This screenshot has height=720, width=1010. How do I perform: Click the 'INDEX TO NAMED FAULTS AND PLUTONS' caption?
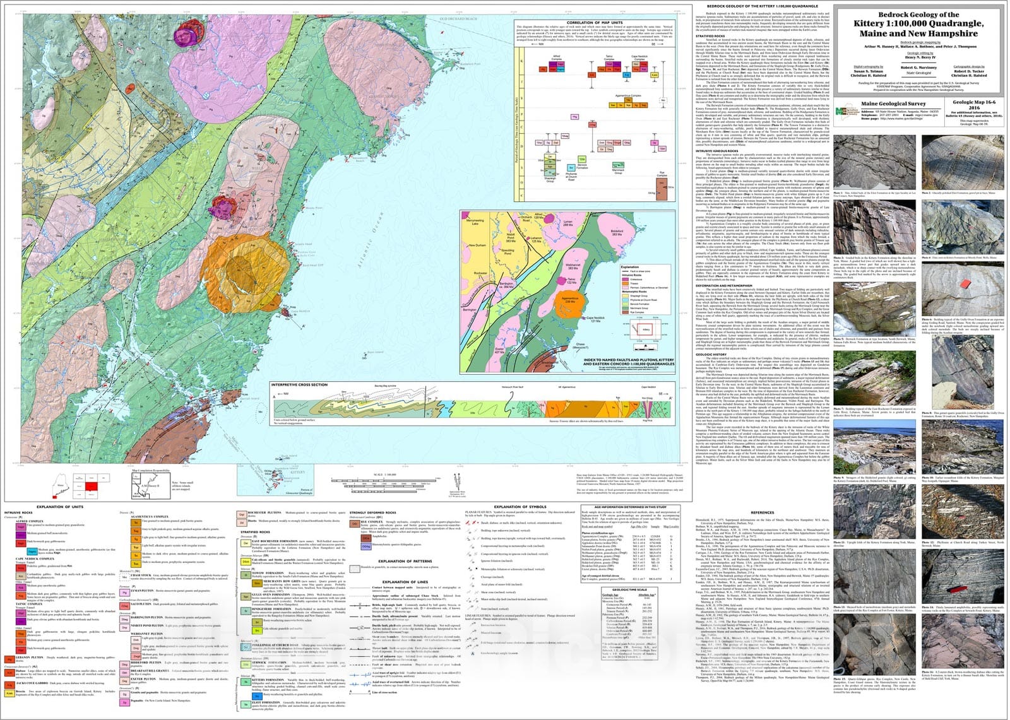coord(629,362)
